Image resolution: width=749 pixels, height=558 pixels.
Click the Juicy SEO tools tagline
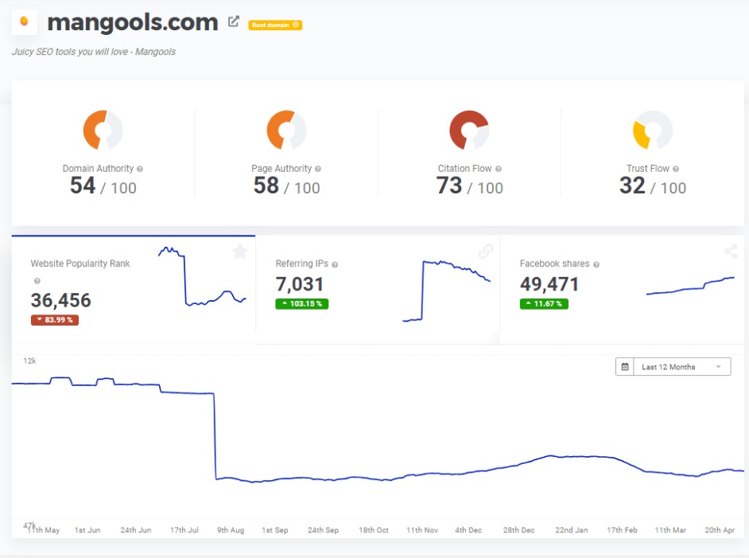coord(94,52)
